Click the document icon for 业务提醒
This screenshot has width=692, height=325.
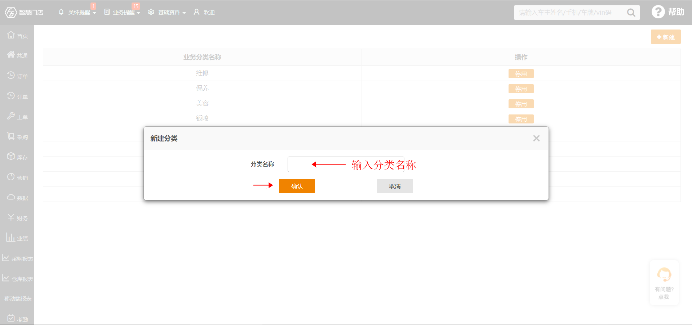tap(107, 12)
